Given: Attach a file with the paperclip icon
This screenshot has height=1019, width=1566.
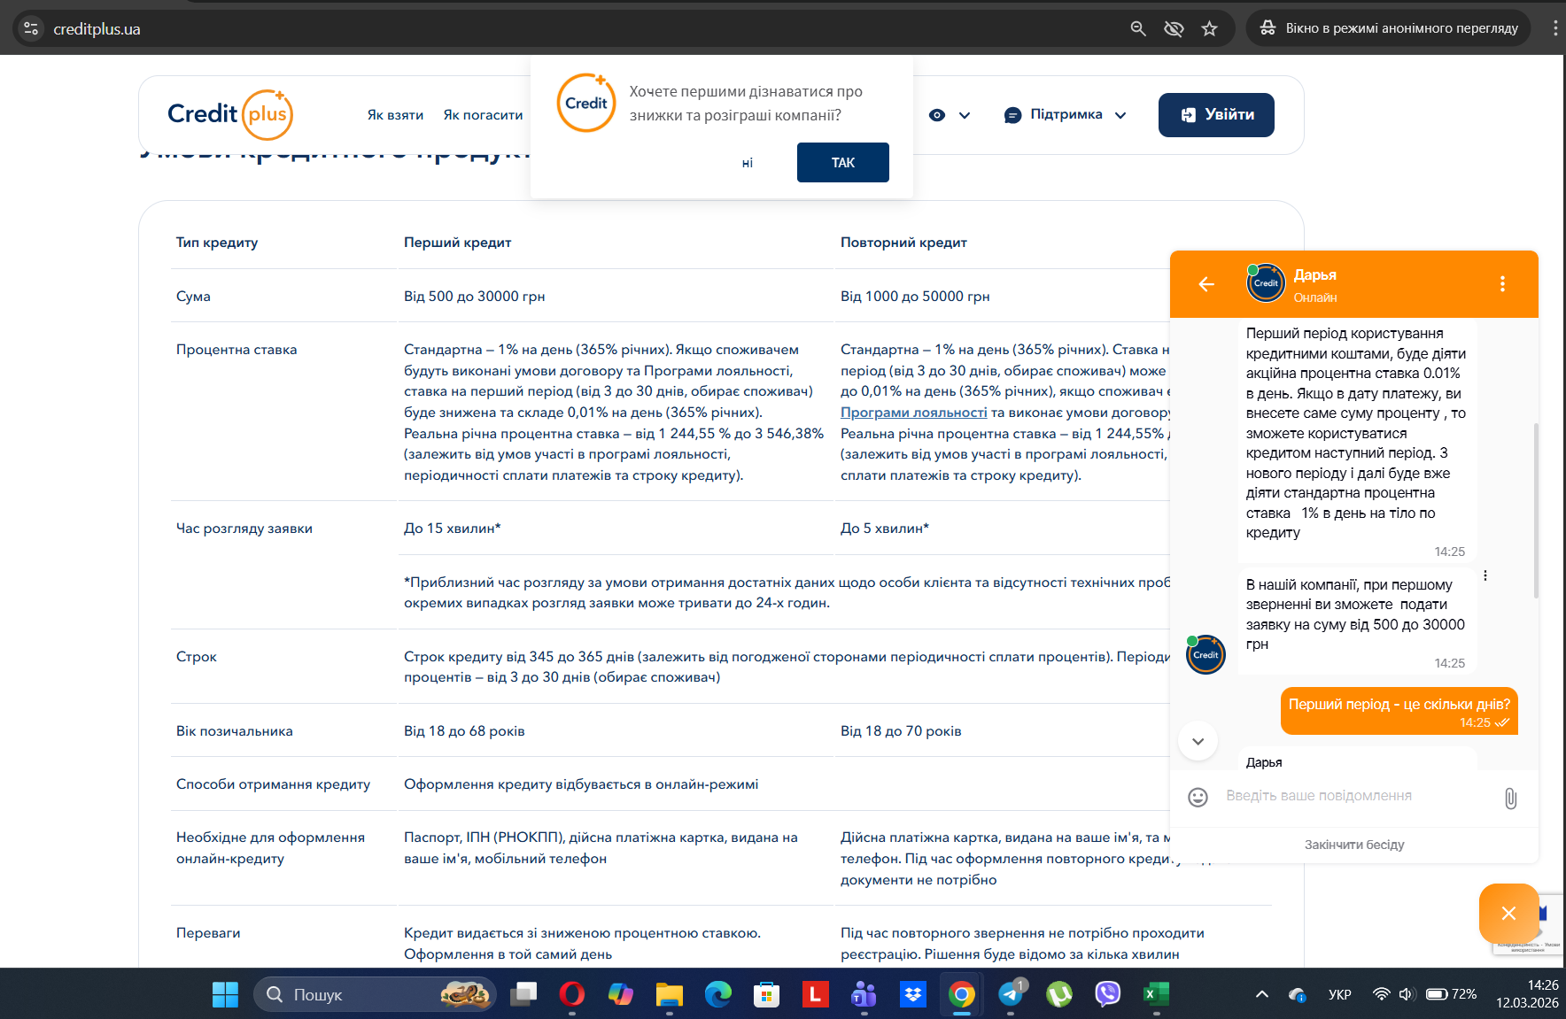Looking at the screenshot, I should (1510, 799).
